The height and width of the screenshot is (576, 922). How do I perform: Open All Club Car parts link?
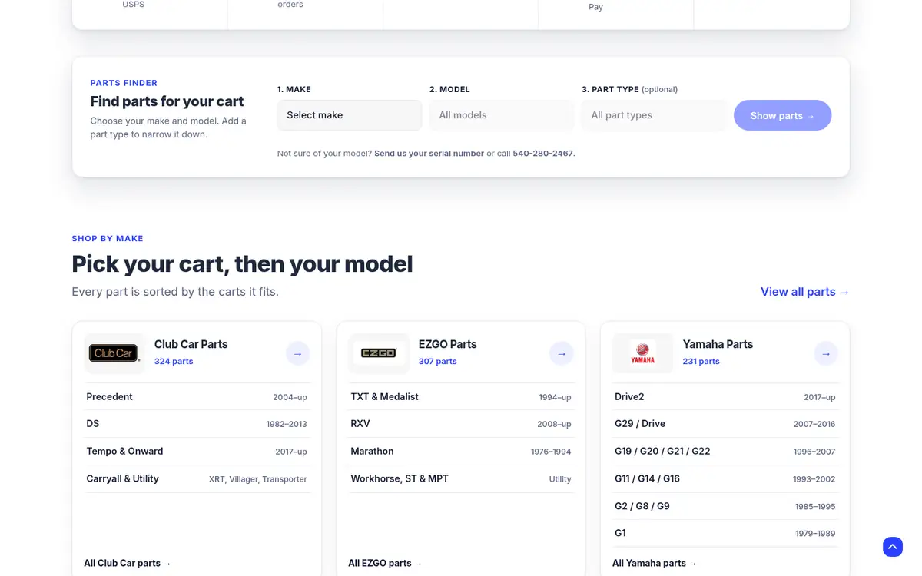[128, 563]
